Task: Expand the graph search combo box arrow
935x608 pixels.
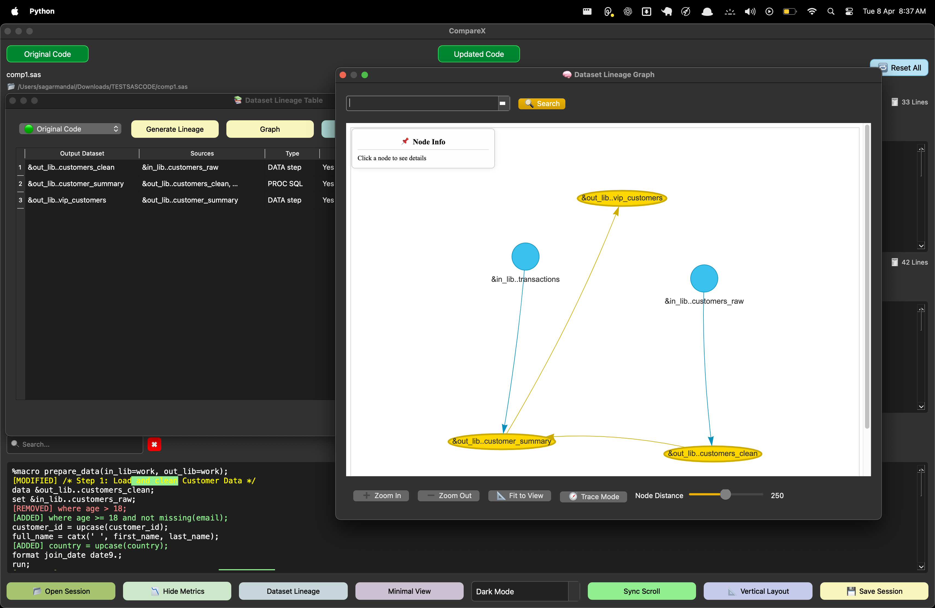Action: [x=502, y=103]
